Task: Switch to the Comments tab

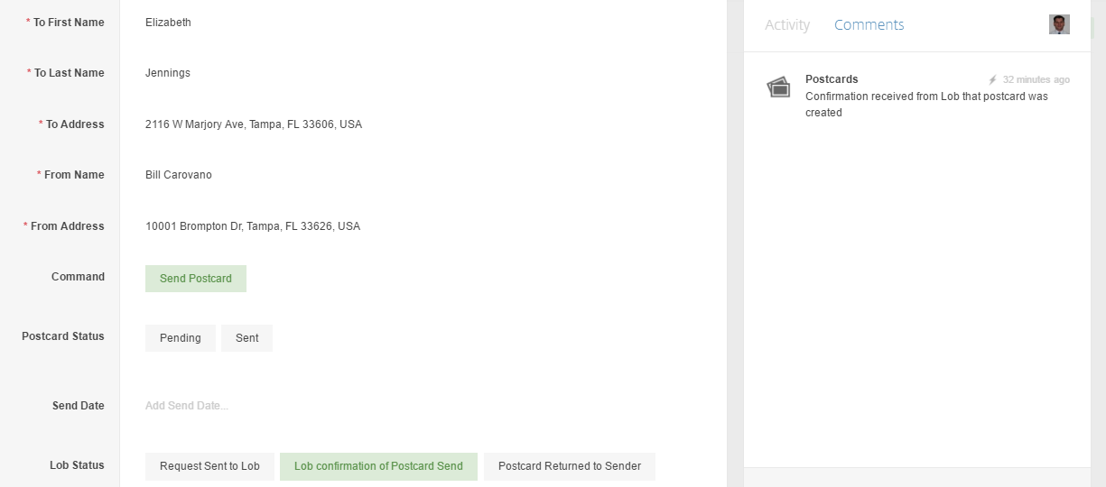Action: tap(869, 25)
